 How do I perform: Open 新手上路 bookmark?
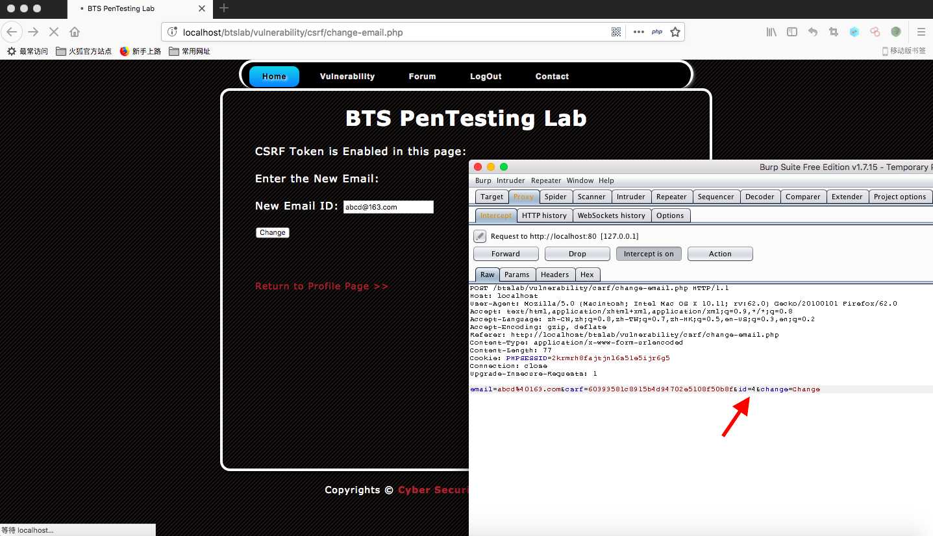140,51
